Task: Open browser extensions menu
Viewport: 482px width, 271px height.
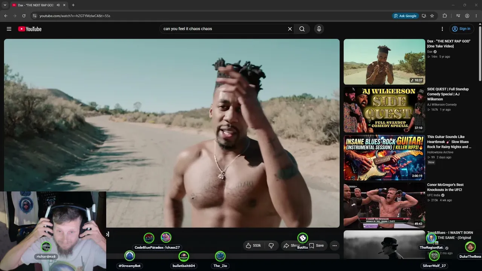Action: pyautogui.click(x=445, y=16)
